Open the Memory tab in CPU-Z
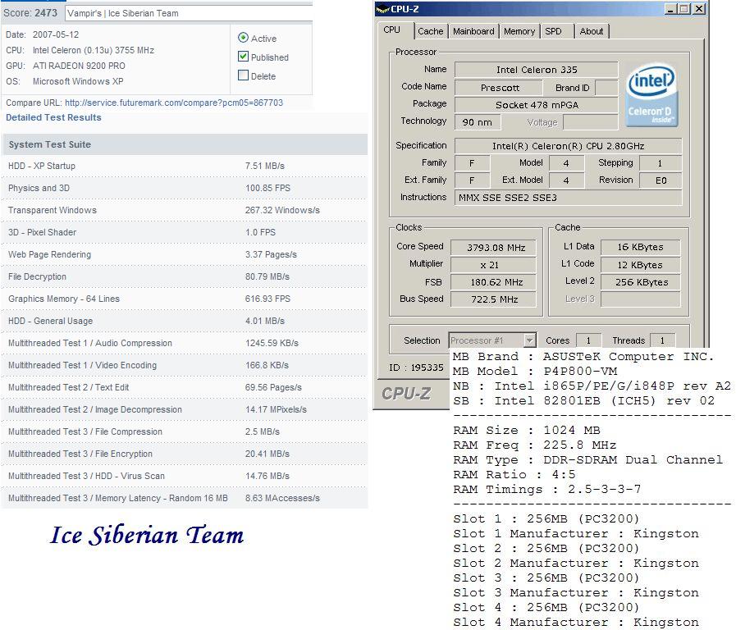 519,31
